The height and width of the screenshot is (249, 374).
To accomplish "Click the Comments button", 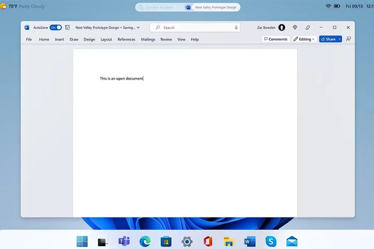I will [275, 39].
